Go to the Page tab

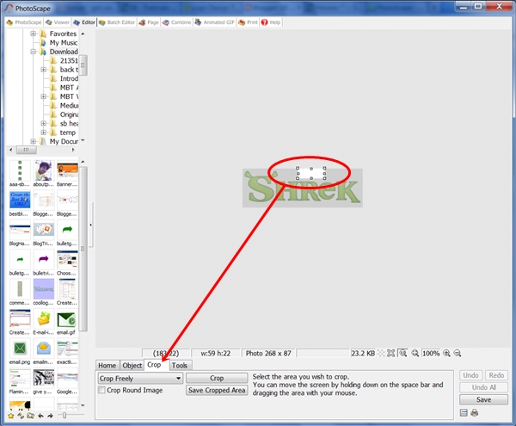click(149, 22)
